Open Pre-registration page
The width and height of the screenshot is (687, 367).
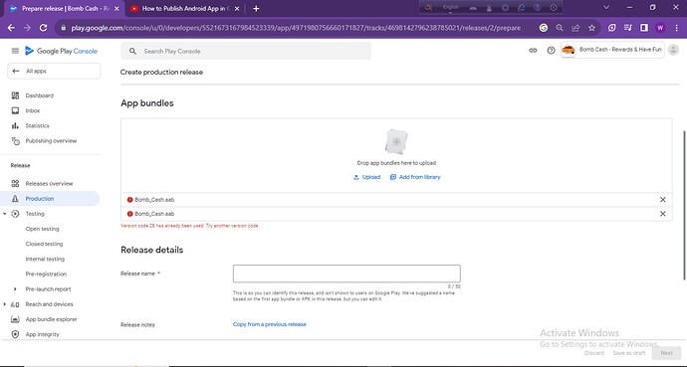(x=46, y=275)
